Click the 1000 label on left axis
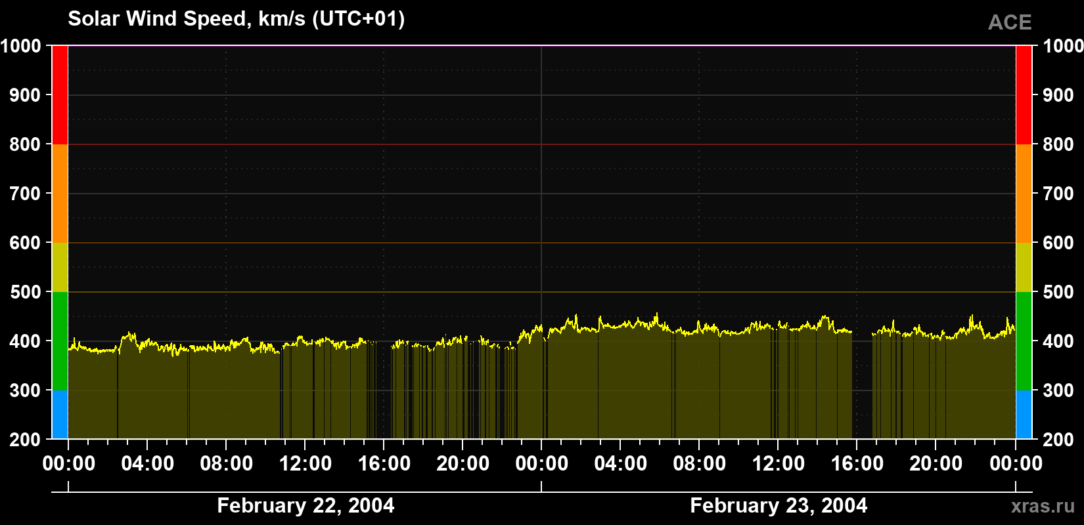Screen dimensions: 1084x525 pos(21,46)
